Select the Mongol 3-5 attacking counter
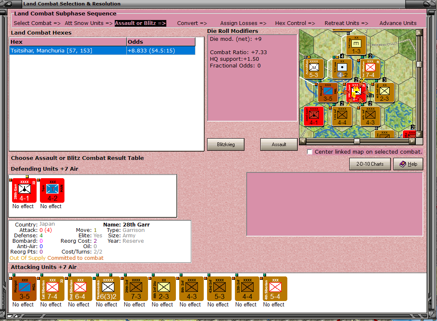 pos(24,289)
